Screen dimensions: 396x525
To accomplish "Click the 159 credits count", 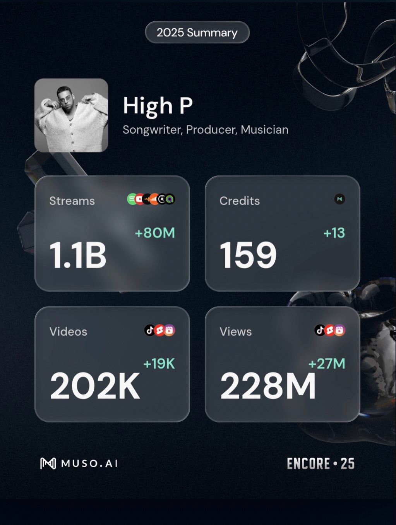I will [x=248, y=255].
